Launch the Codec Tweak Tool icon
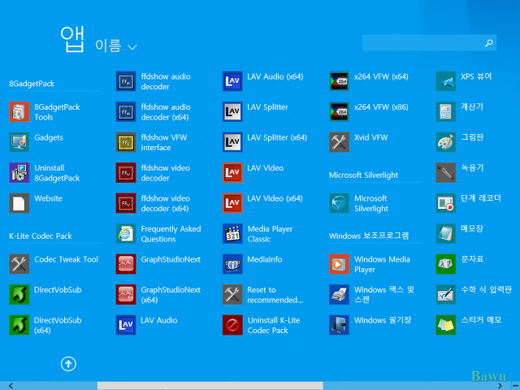 click(x=19, y=264)
